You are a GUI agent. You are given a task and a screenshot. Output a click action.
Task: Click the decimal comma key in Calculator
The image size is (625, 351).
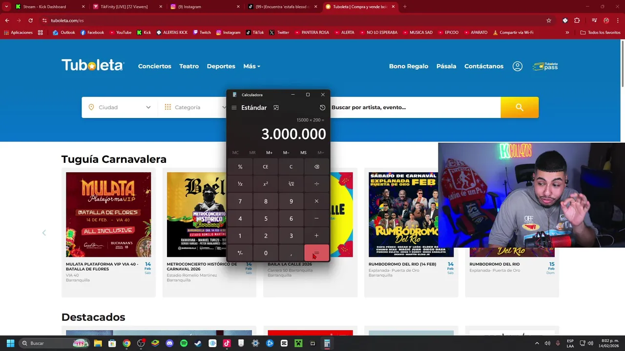(291, 253)
